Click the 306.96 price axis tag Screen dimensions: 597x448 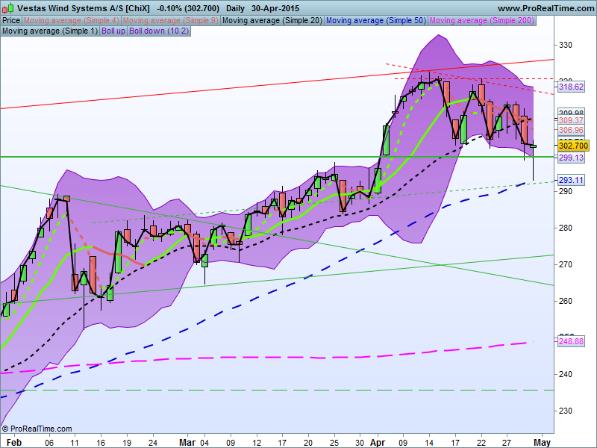[571, 130]
